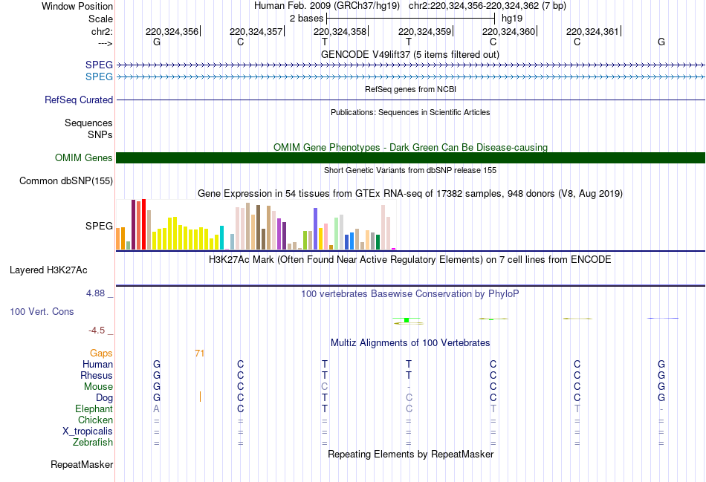This screenshot has height=482, width=706.
Task: Click the faded C base in Dog row
Action: pos(409,398)
